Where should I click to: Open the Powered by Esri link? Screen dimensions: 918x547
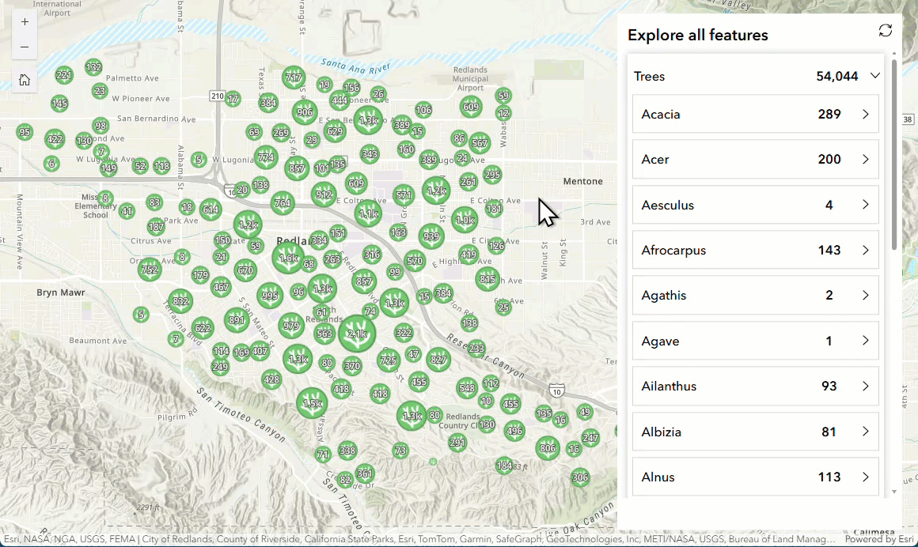pyautogui.click(x=878, y=539)
